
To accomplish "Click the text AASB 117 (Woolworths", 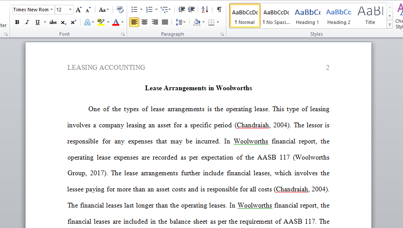I will [293, 157].
